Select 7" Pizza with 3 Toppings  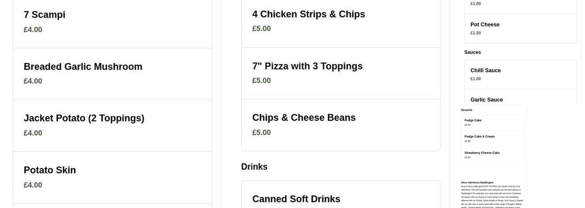341,73
